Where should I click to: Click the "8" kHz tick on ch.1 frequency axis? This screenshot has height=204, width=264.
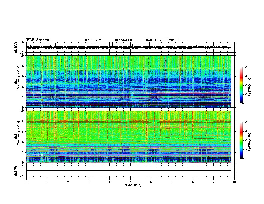(x=23, y=66)
